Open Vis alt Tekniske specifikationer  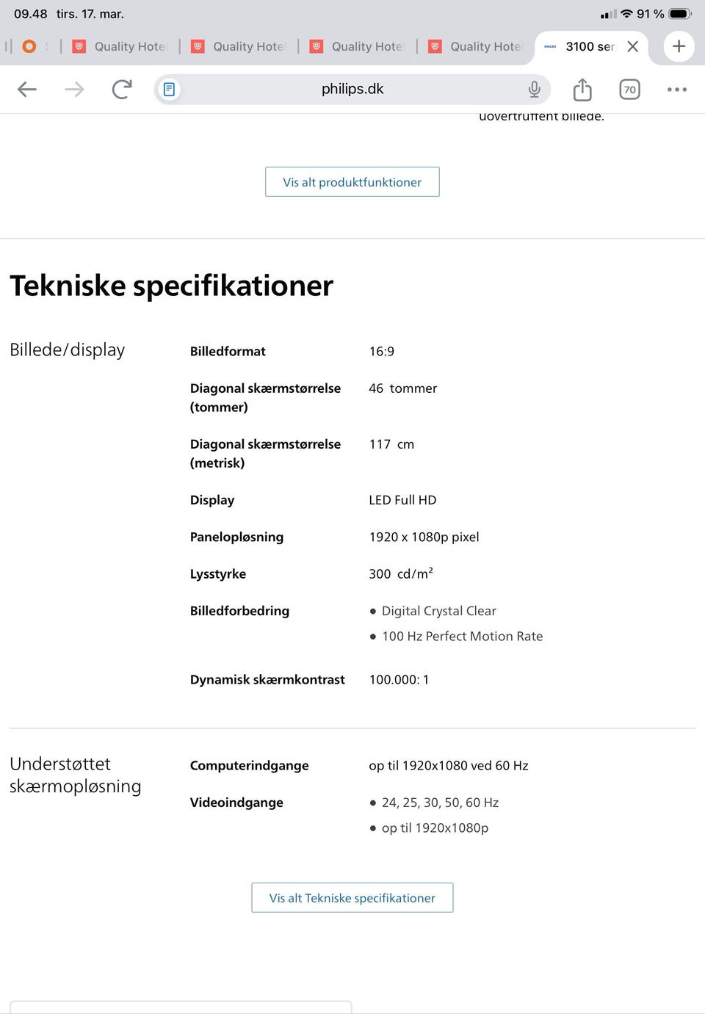[352, 897]
